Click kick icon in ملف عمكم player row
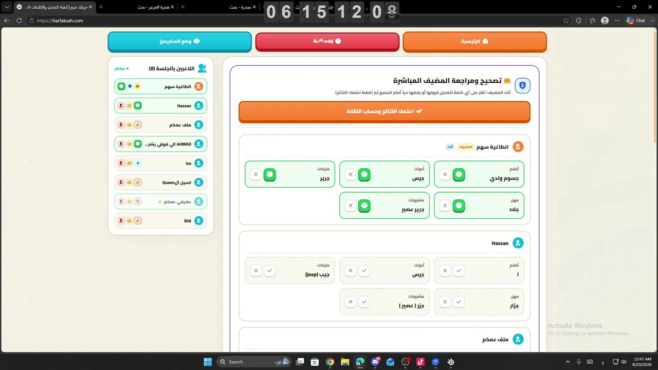The height and width of the screenshot is (370, 658). tap(121, 125)
